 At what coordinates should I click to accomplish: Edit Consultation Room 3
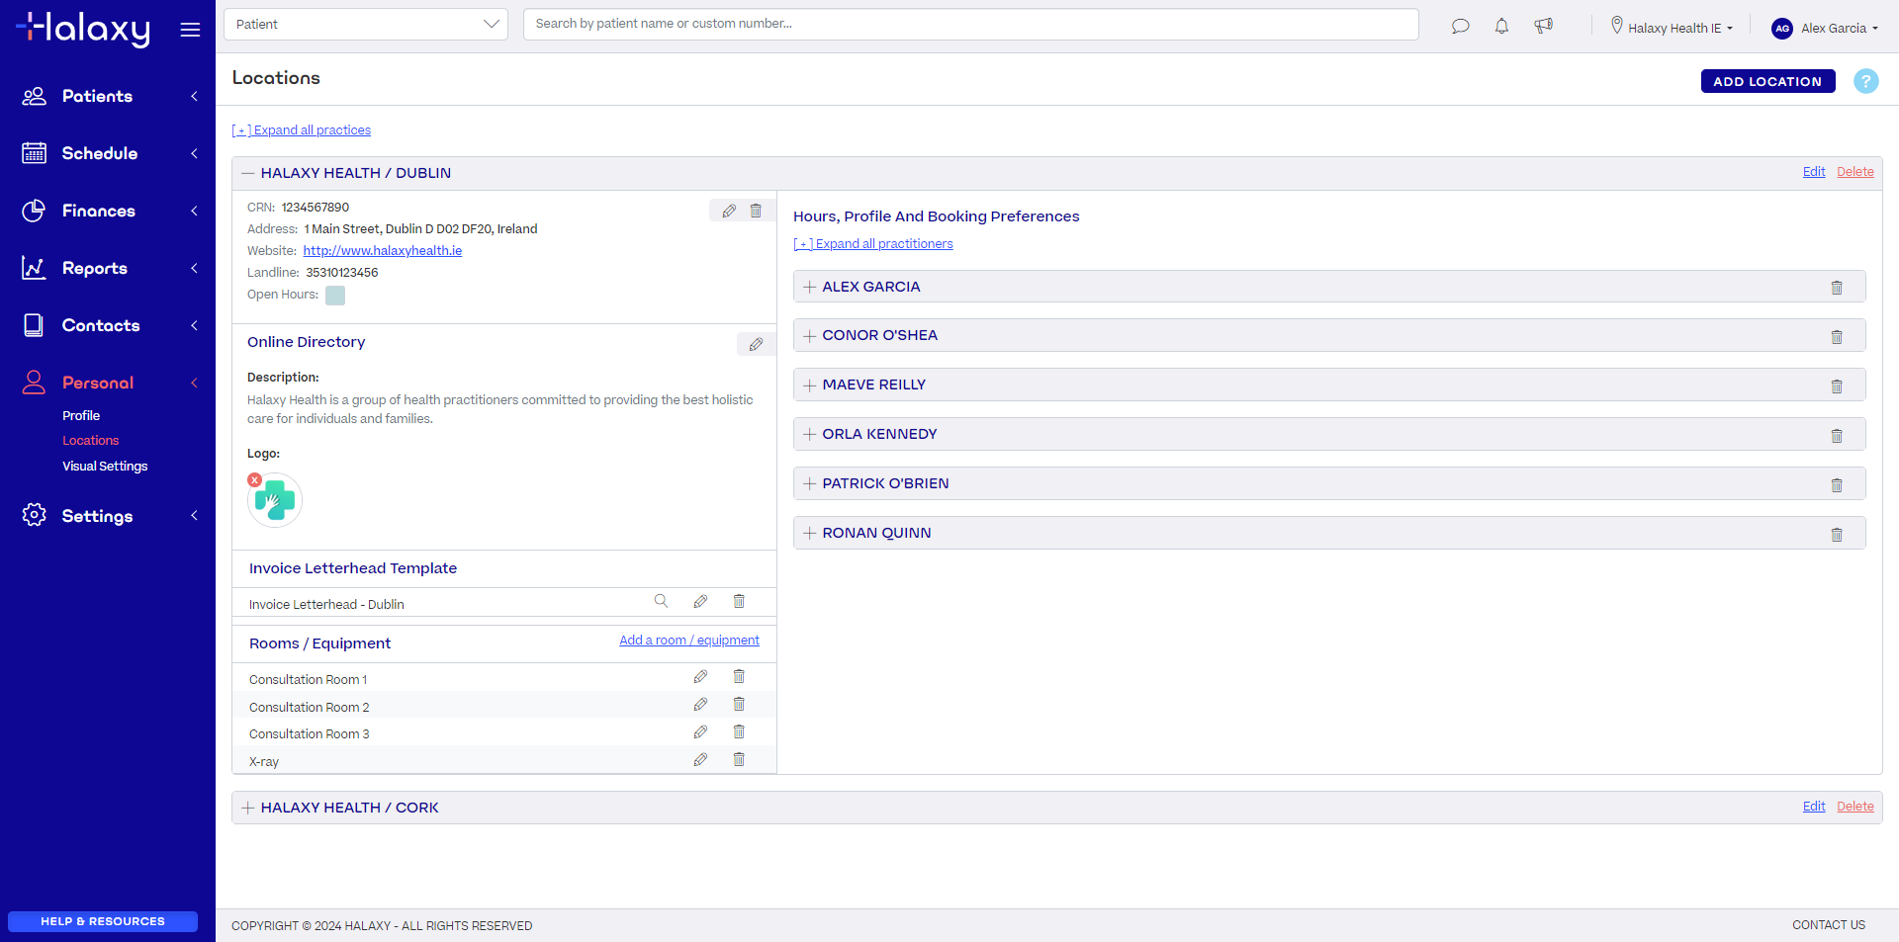click(700, 731)
